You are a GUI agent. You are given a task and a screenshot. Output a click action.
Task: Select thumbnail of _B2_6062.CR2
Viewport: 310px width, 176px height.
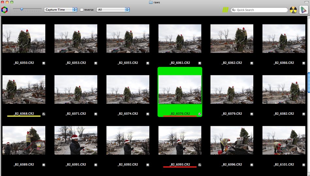[232, 38]
